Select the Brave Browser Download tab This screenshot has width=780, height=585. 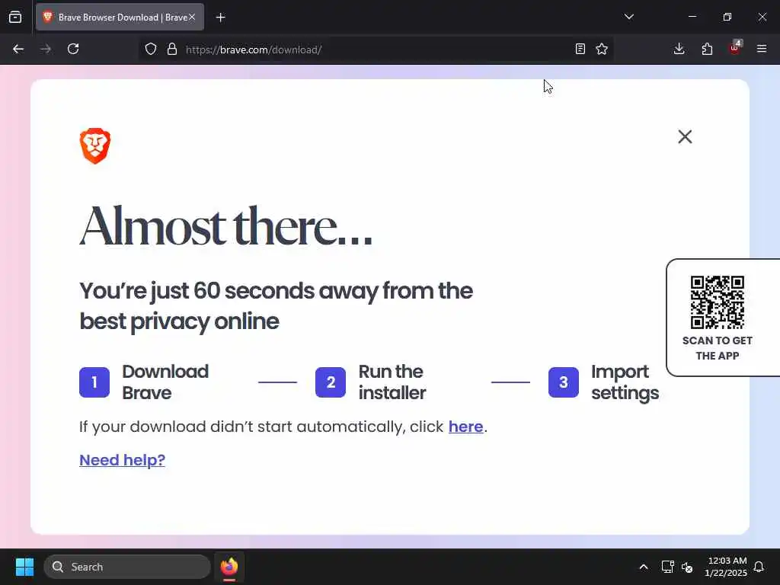click(120, 18)
